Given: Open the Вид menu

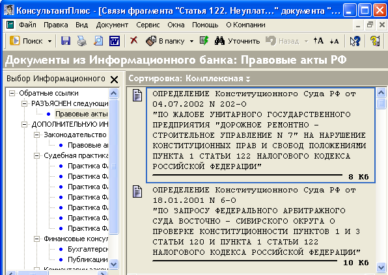Looking at the screenshot, I should click(x=81, y=25).
